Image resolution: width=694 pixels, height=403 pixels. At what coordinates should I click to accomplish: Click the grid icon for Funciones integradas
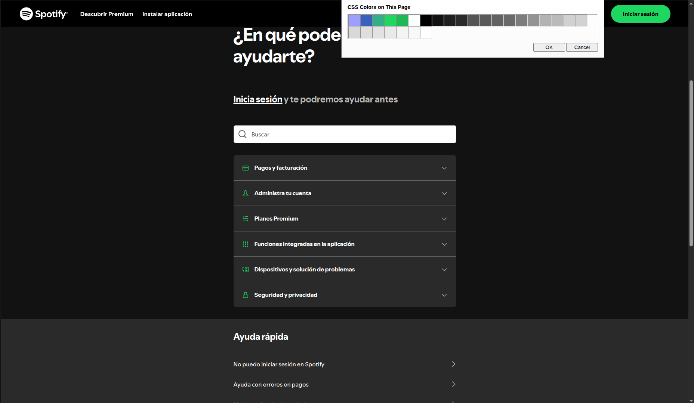click(x=246, y=244)
